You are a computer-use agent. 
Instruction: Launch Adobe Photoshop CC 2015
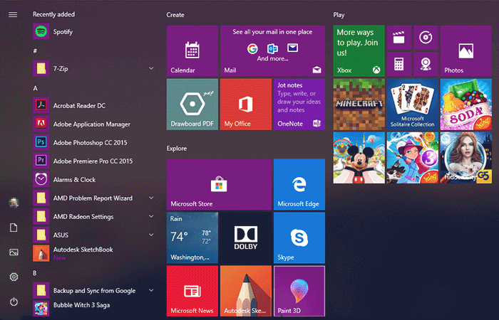94,142
